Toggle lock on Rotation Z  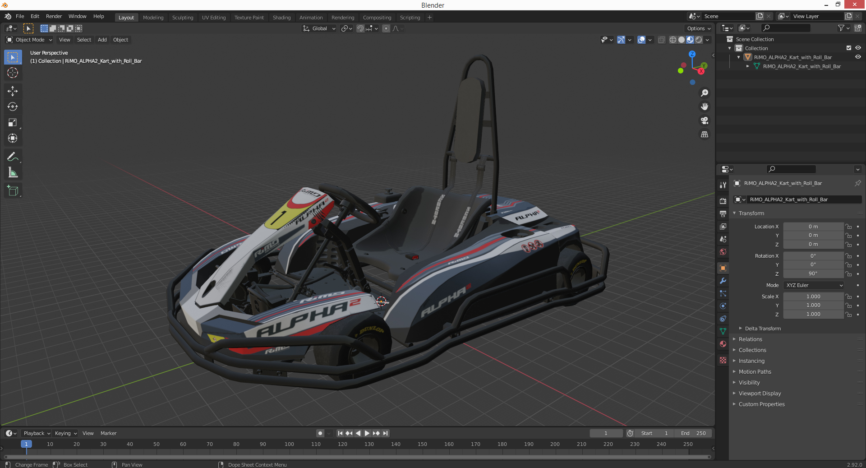tap(848, 273)
